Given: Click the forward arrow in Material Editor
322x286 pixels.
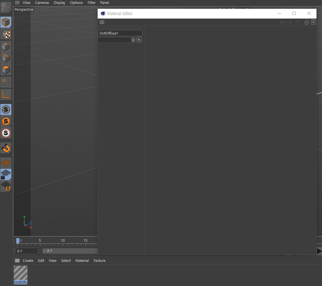Looking at the screenshot, I should pyautogui.click(x=289, y=22).
